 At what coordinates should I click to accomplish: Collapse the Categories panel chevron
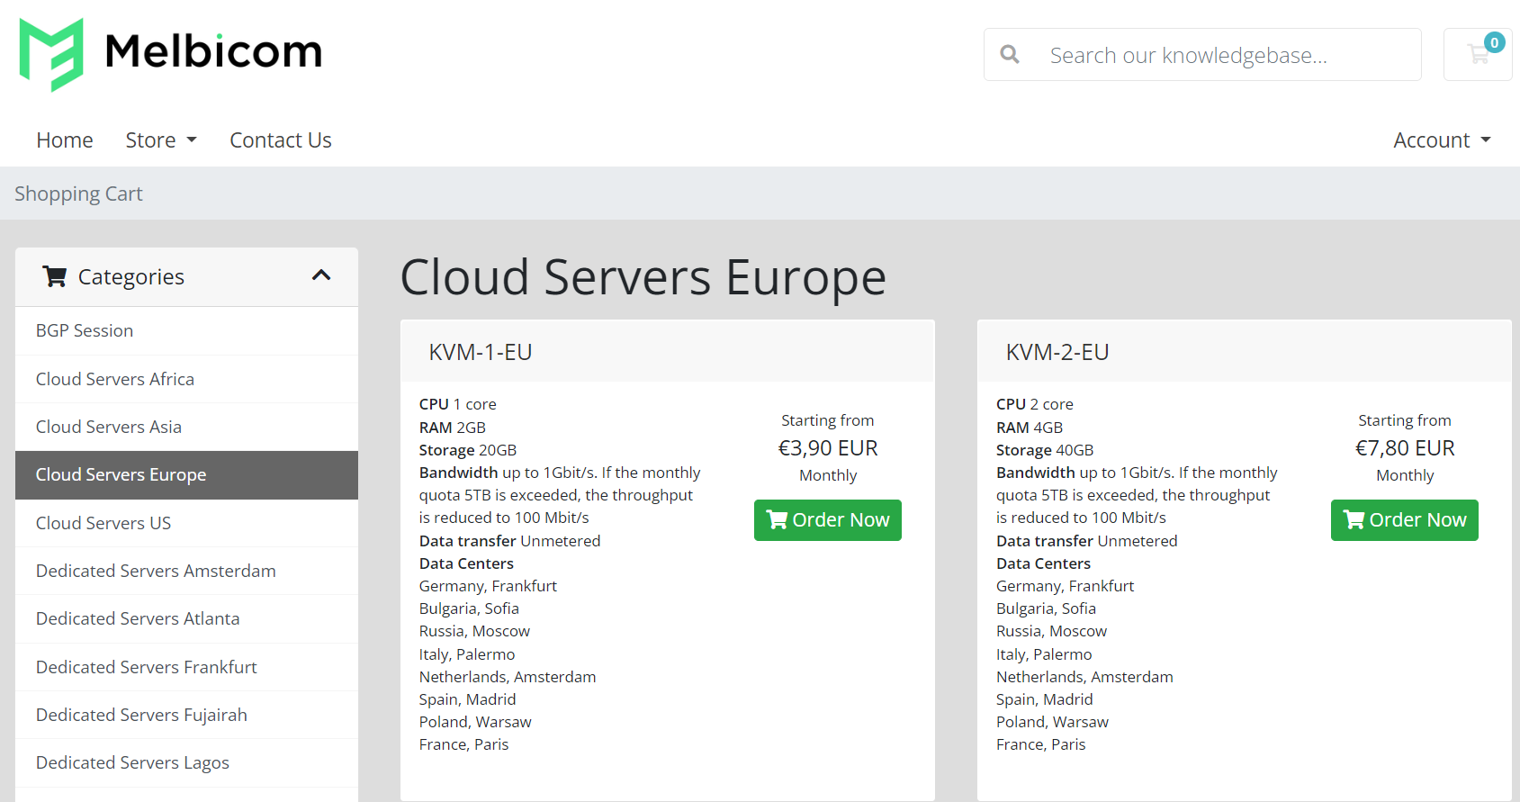pyautogui.click(x=321, y=275)
